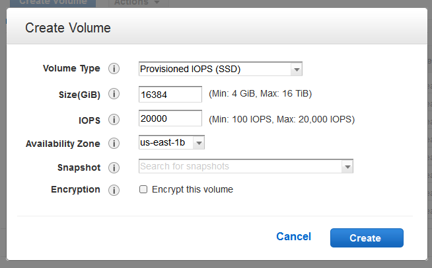Show the IOPS info tooltip icon
Viewport: 432px width, 268px height.
[114, 120]
